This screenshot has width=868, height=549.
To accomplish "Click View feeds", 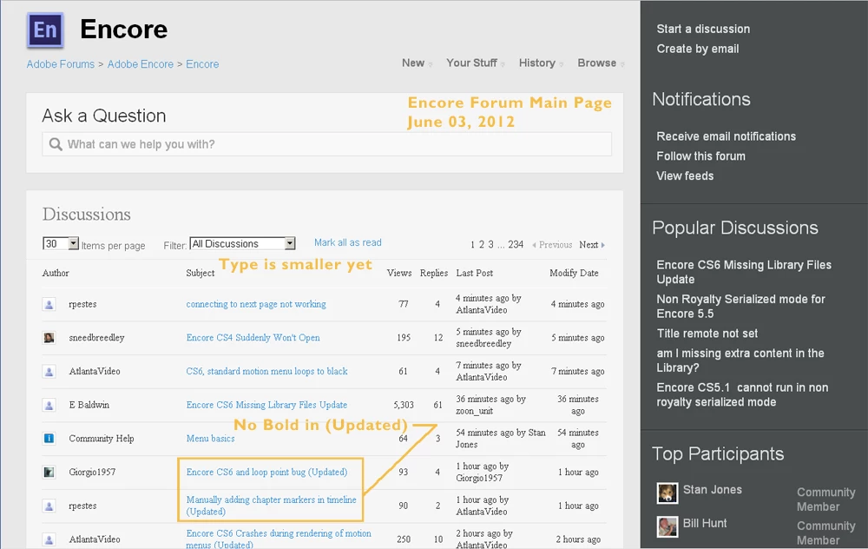I will click(685, 176).
